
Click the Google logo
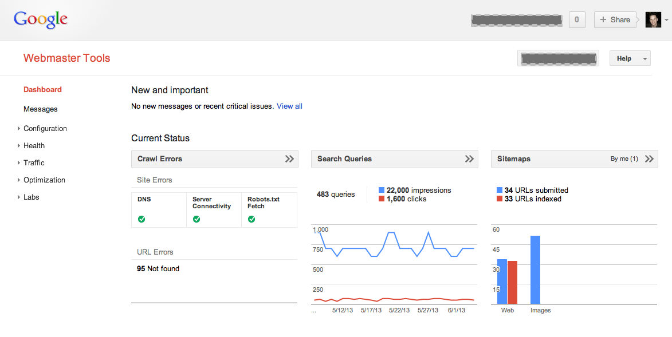40,19
